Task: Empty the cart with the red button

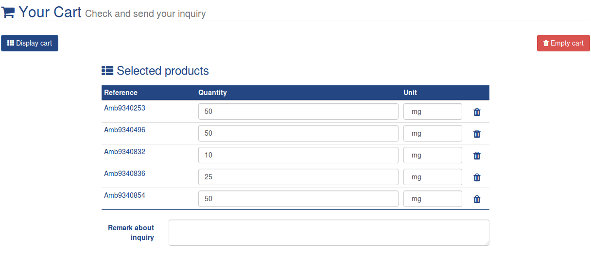Action: click(x=563, y=43)
